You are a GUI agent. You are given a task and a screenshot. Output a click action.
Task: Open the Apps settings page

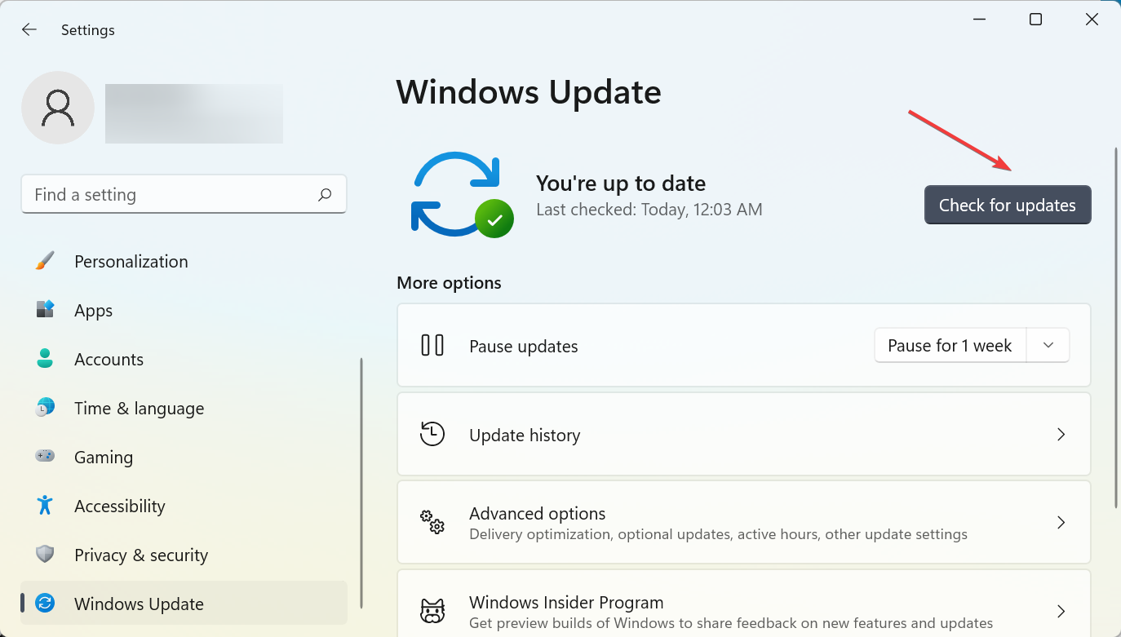point(184,310)
